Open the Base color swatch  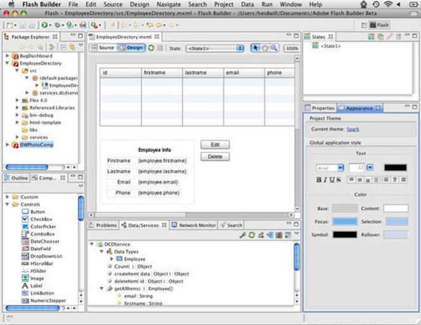pos(345,208)
